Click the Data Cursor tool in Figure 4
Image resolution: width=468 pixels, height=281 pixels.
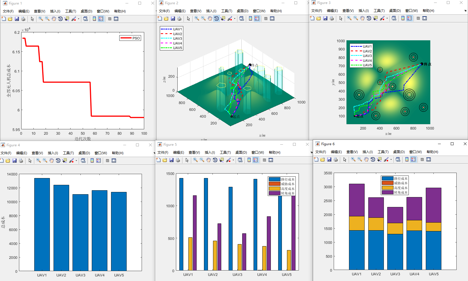pos(65,160)
